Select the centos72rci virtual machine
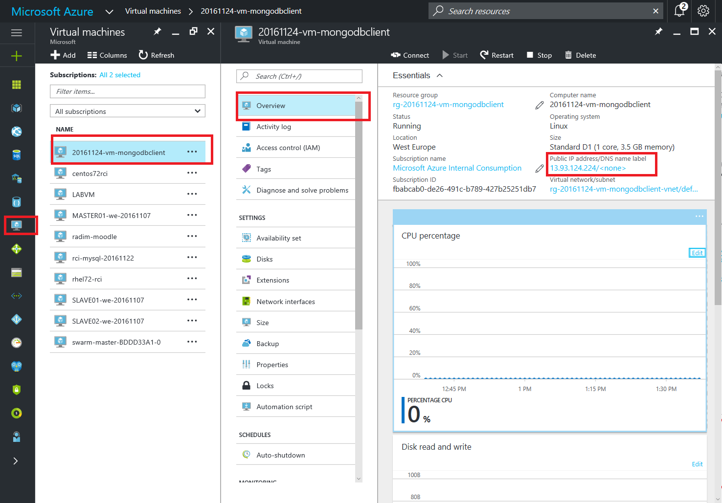Image resolution: width=722 pixels, height=503 pixels. pyautogui.click(x=128, y=174)
